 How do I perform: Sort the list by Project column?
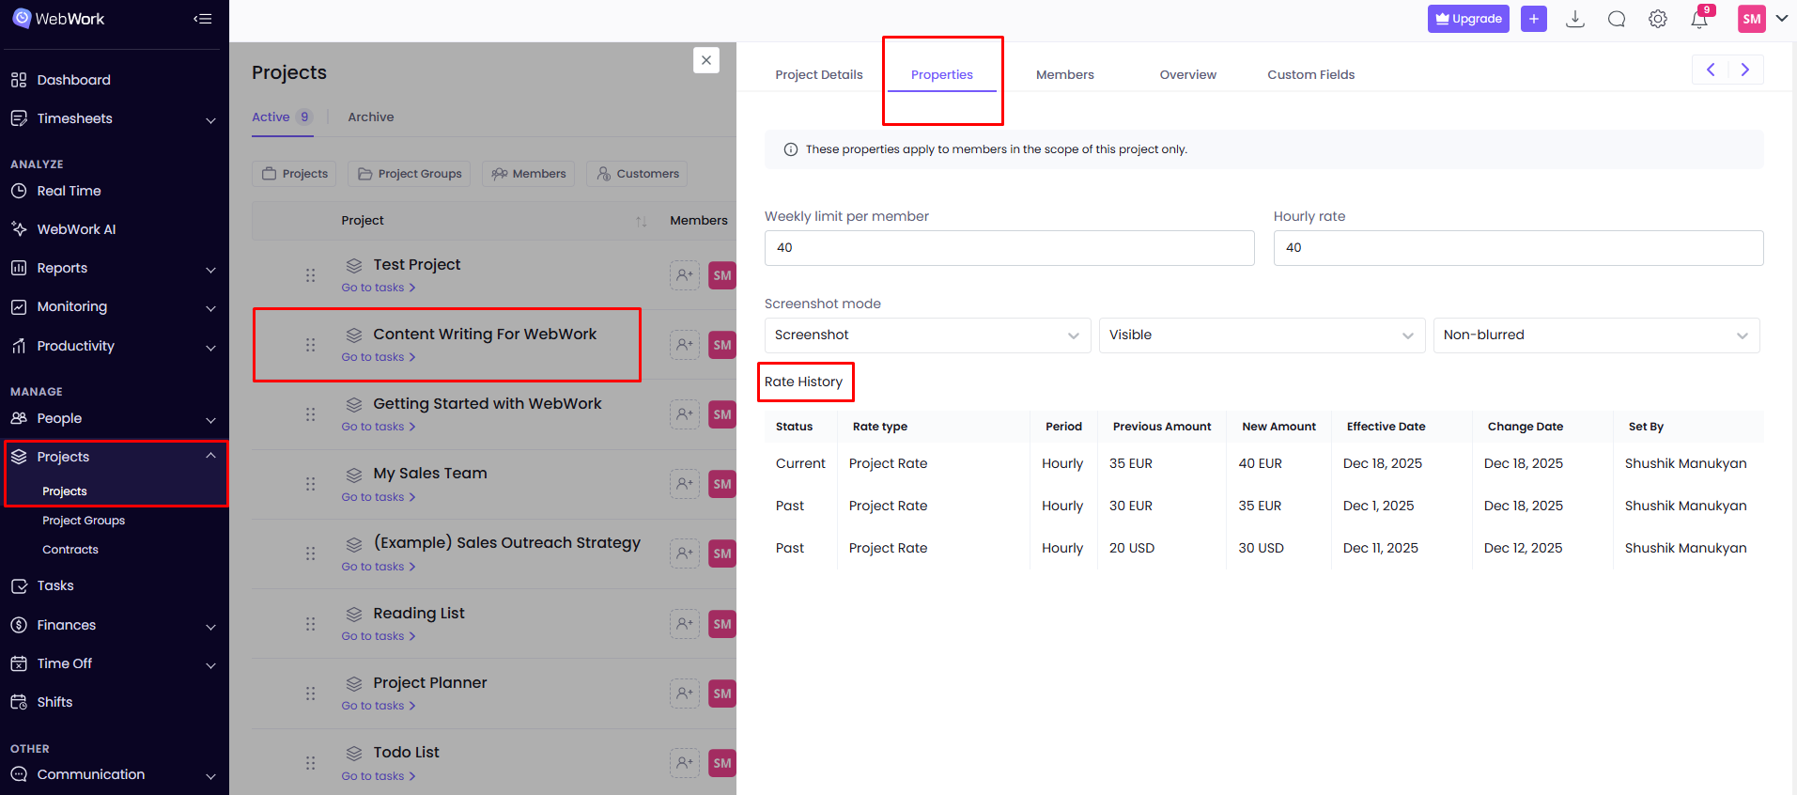pos(641,221)
